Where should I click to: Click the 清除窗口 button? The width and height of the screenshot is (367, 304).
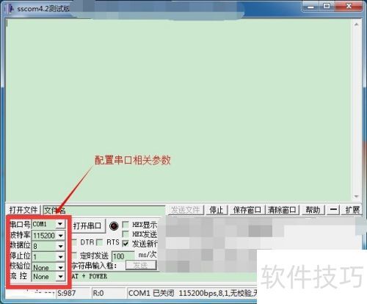coord(282,210)
